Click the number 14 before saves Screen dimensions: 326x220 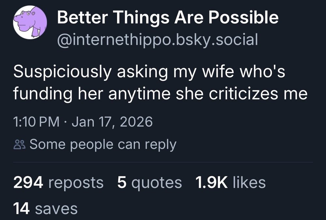(x=22, y=208)
